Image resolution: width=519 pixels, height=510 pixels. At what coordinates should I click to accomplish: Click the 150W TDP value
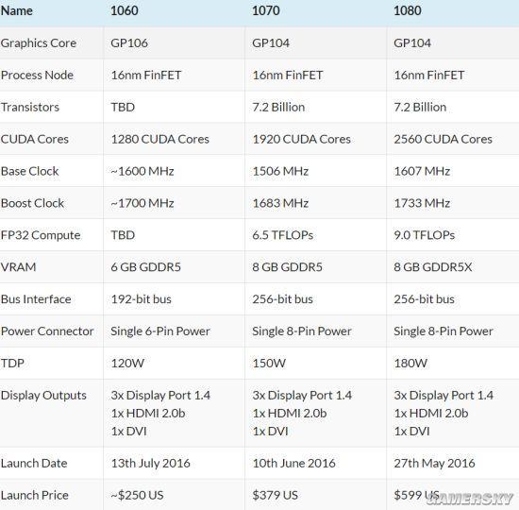(x=269, y=364)
